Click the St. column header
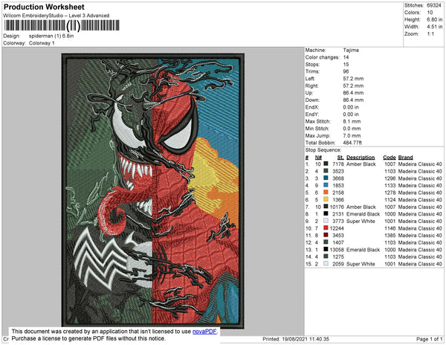The image size is (446, 345). tap(340, 158)
